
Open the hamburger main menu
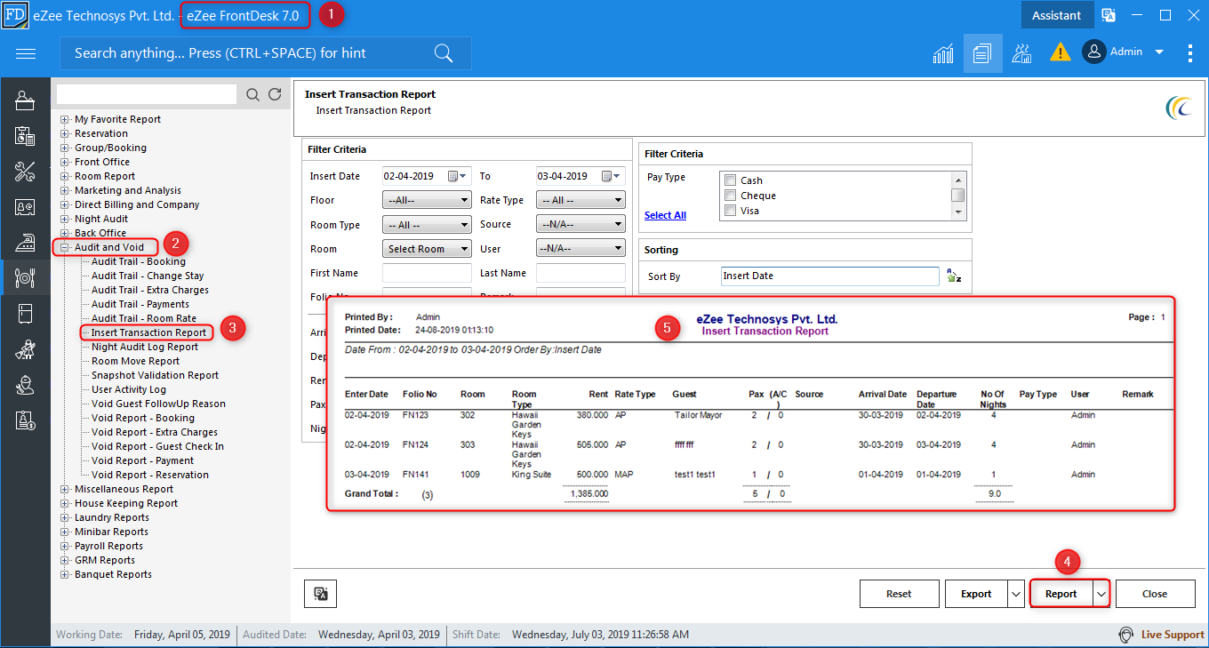(26, 53)
